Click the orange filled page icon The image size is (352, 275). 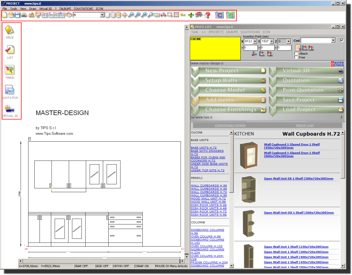pyautogui.click(x=118, y=15)
